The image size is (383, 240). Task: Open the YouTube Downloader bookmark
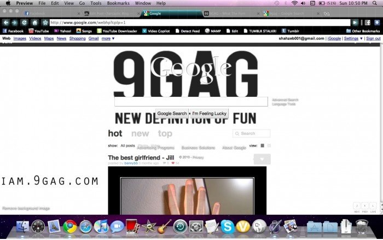(x=117, y=31)
